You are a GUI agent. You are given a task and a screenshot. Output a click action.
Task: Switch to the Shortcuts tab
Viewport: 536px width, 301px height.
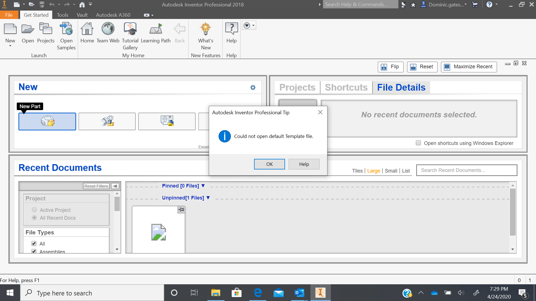tap(346, 87)
